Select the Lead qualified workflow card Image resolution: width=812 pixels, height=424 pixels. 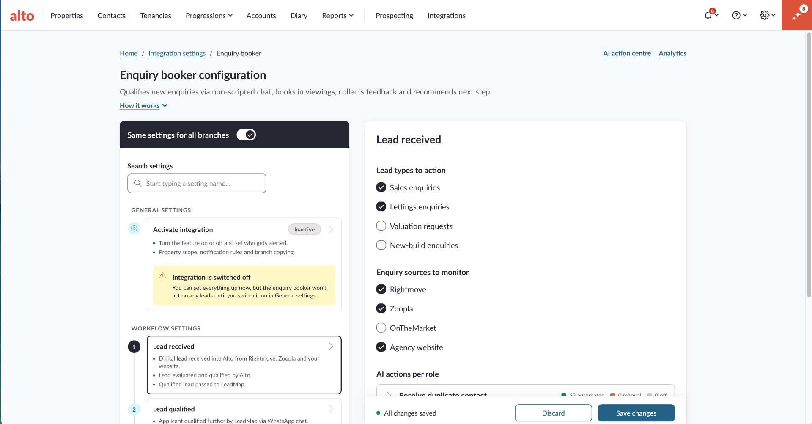point(244,411)
